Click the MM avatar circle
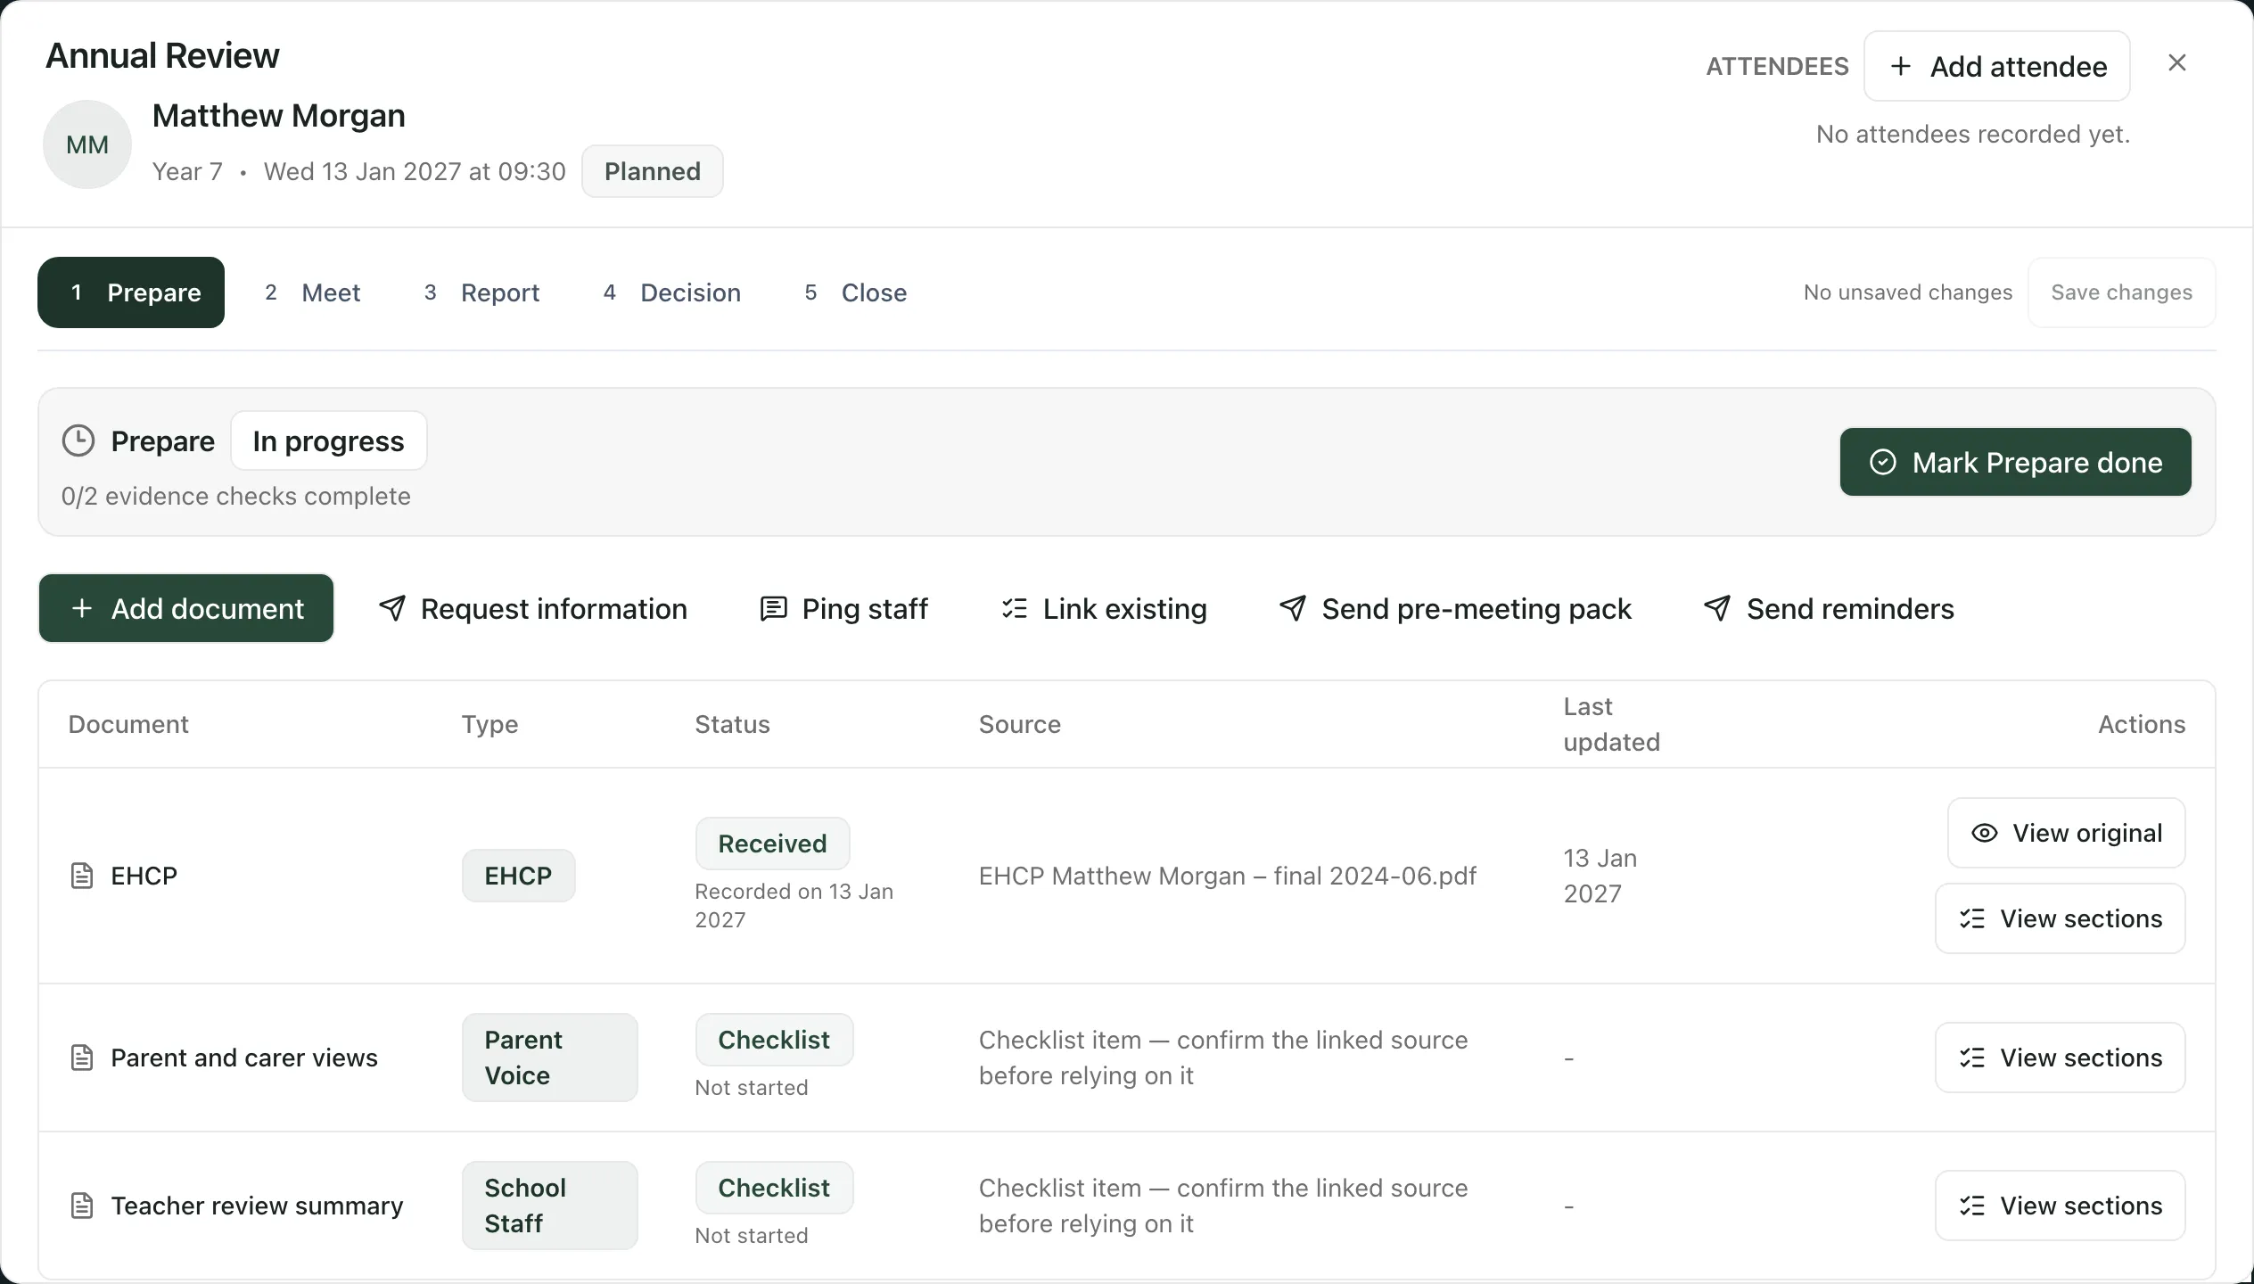The width and height of the screenshot is (2254, 1284). point(87,144)
